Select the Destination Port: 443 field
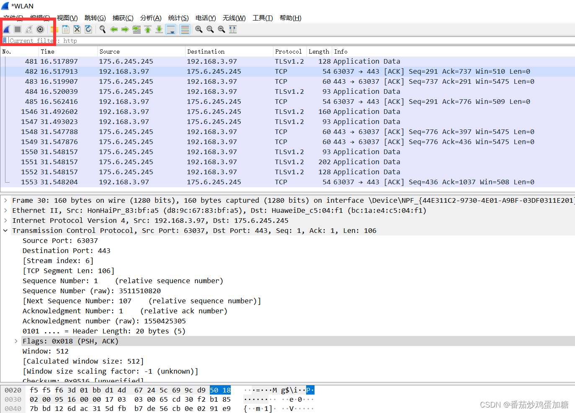The image size is (575, 413). [66, 250]
